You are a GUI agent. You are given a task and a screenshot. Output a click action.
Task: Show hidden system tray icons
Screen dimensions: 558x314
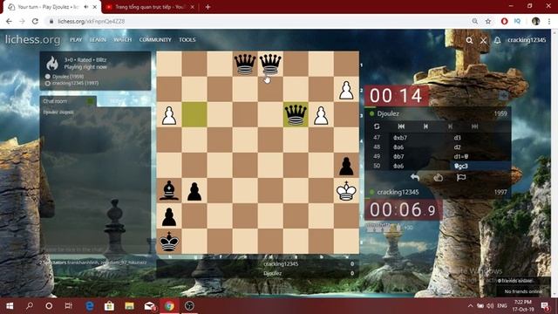click(470, 306)
